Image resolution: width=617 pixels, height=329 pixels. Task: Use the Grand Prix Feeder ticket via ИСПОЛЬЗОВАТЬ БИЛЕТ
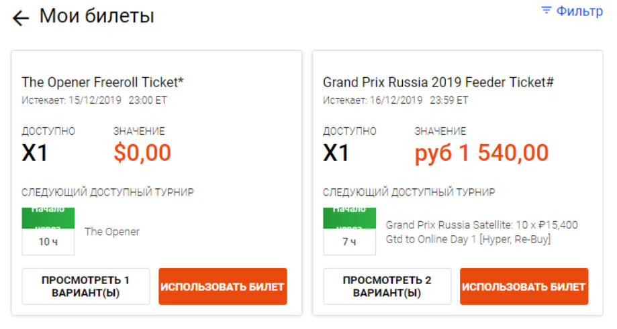pos(524,286)
